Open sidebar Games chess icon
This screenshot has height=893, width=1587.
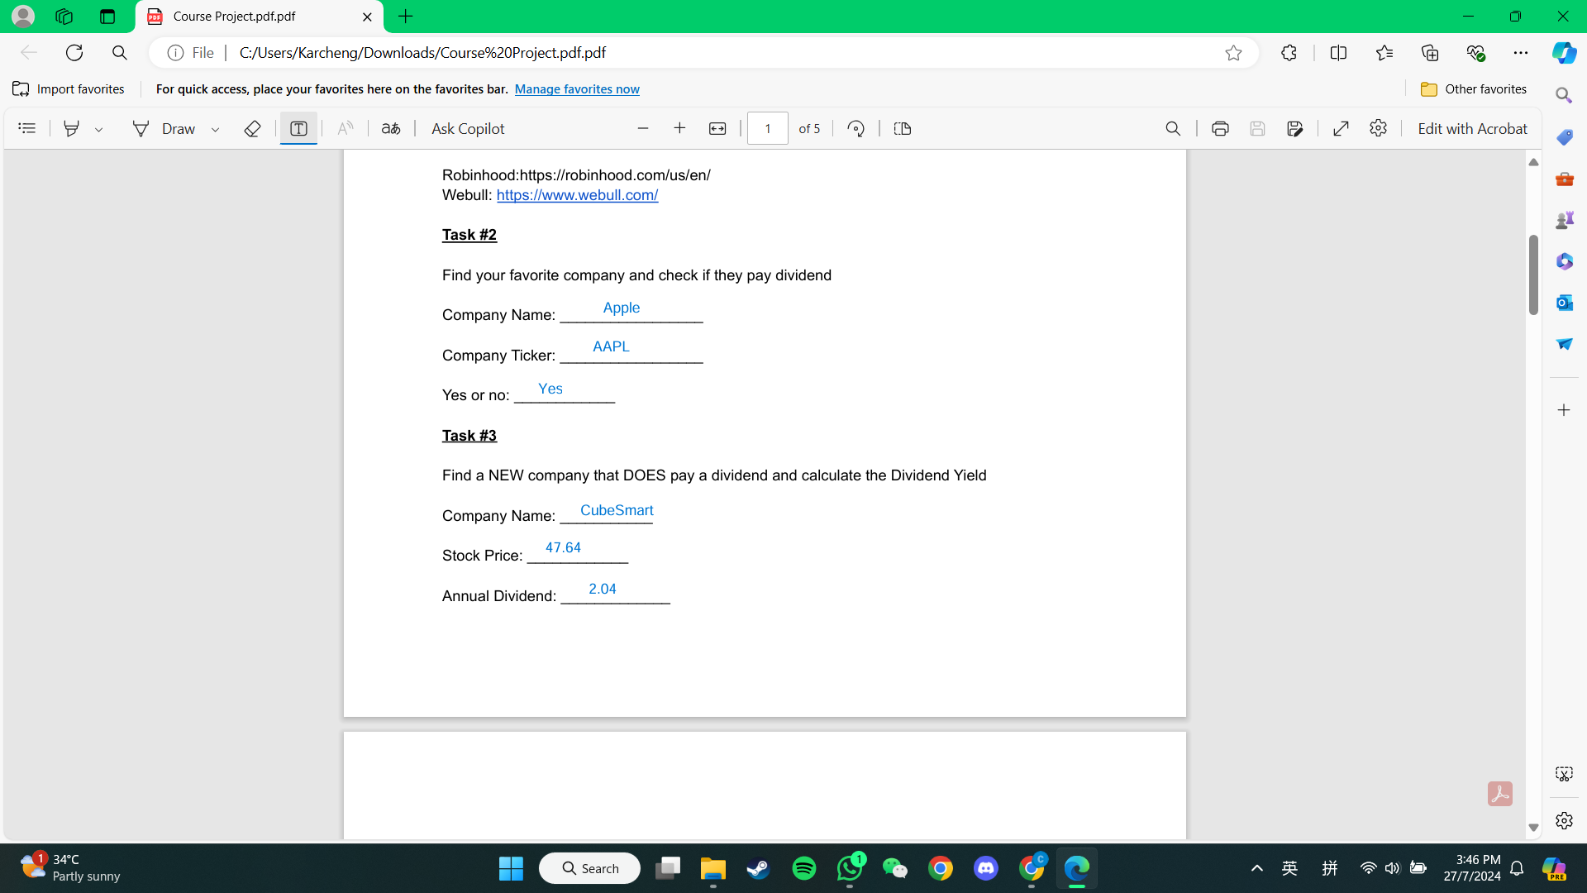coord(1564,220)
